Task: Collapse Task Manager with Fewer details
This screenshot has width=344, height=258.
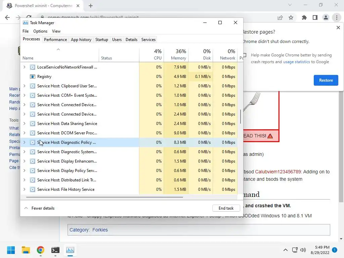Action: click(39, 208)
